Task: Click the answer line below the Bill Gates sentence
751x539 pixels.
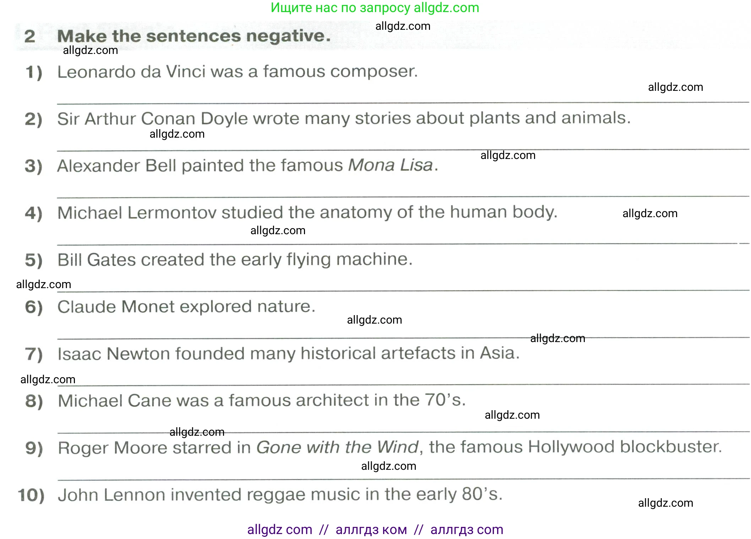Action: (x=403, y=291)
